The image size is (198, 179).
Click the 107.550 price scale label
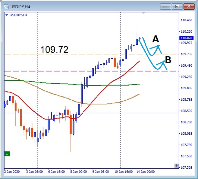tap(187, 156)
